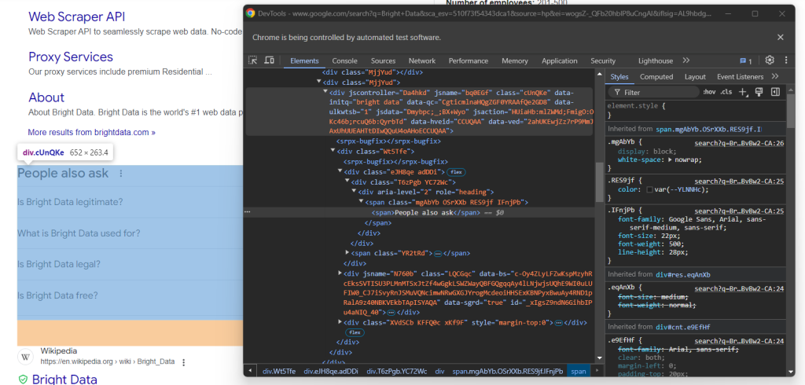The width and height of the screenshot is (805, 385).
Task: Expand div class XVdSCb KFFQ0c node
Action: 340,322
